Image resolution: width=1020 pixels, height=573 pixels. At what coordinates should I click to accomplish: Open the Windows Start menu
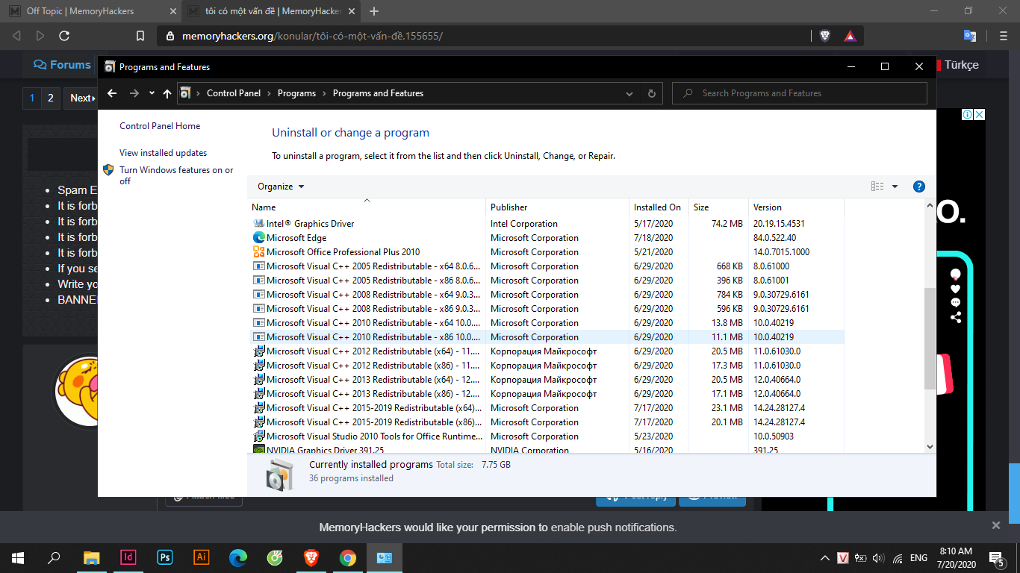tap(18, 557)
